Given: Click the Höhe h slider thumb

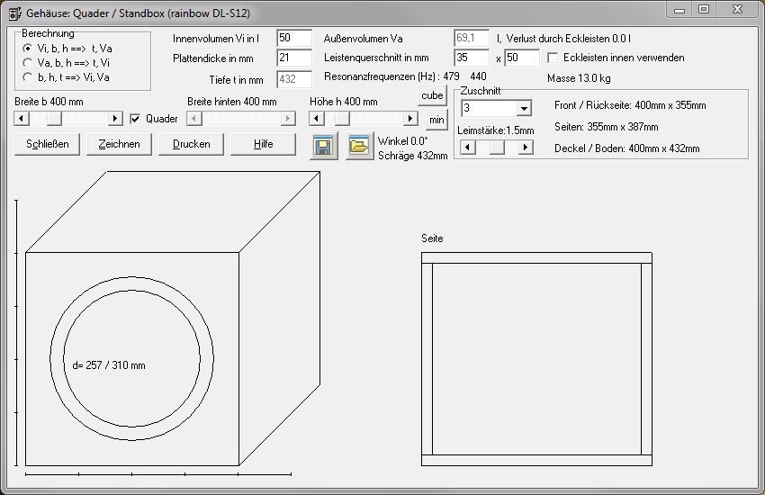Looking at the screenshot, I should tap(342, 119).
